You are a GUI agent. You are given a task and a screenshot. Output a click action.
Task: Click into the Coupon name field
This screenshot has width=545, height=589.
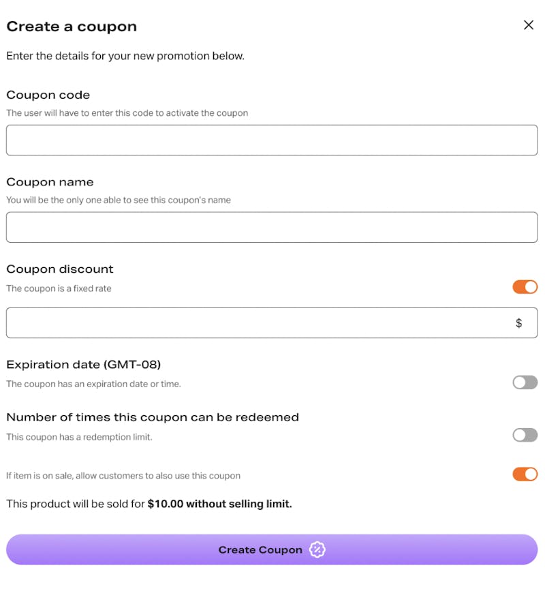272,227
